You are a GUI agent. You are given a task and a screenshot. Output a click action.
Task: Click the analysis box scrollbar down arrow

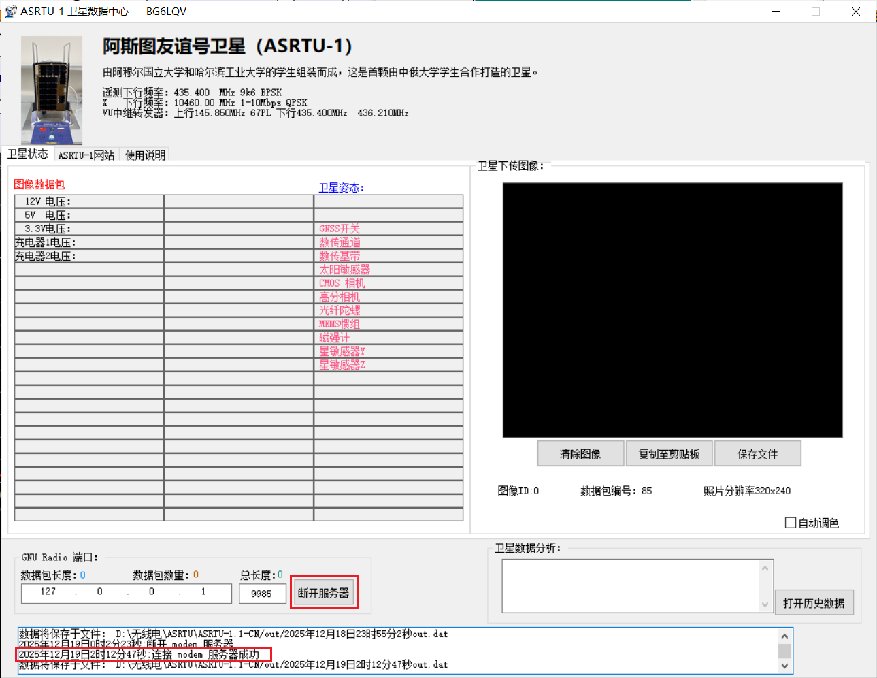tap(765, 604)
